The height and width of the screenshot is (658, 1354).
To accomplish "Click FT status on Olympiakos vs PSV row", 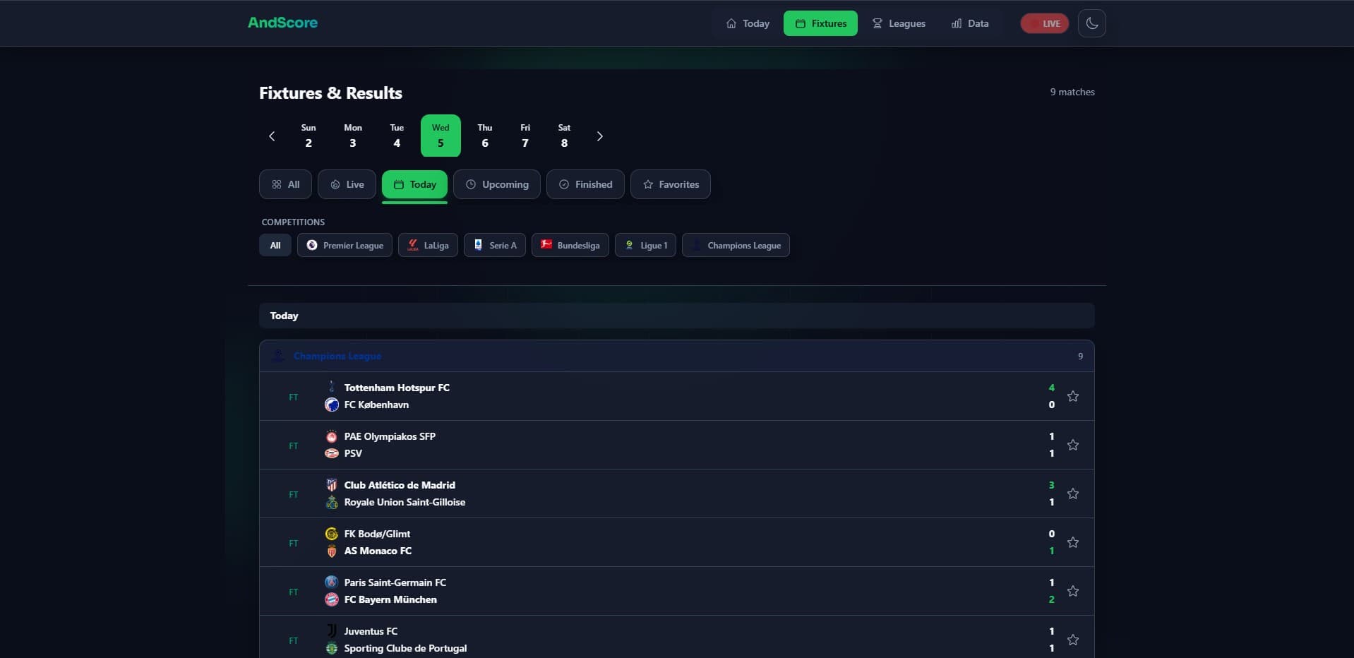I will tap(294, 445).
